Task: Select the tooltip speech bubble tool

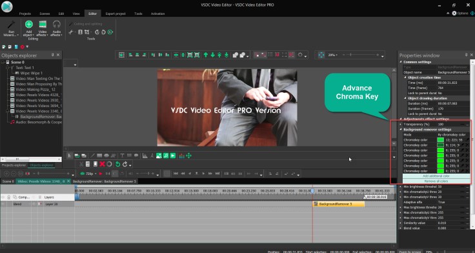Action: pos(136,156)
